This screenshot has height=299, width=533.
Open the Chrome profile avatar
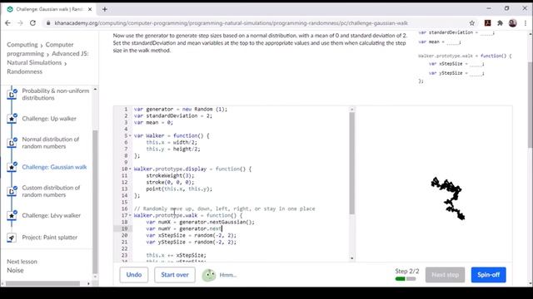[513, 23]
